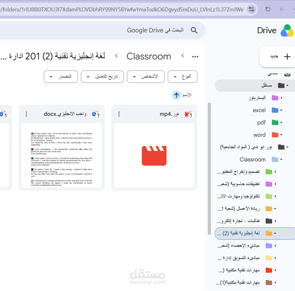Screen dimensions: 295x291
Task: Create new item with جديد button
Action: click(x=277, y=56)
